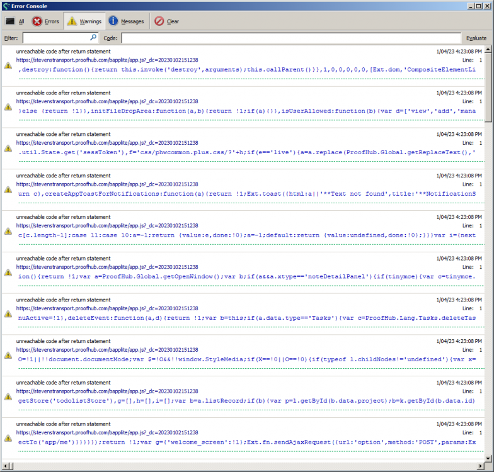Select the getOpenWindow warning code line
This screenshot has height=472, width=494.
[247, 276]
